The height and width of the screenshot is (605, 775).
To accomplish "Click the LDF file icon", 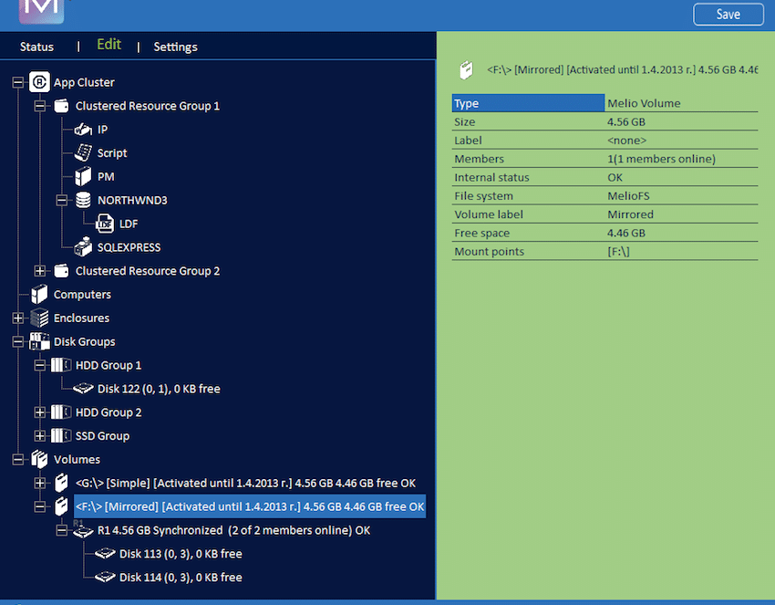I will click(x=105, y=224).
